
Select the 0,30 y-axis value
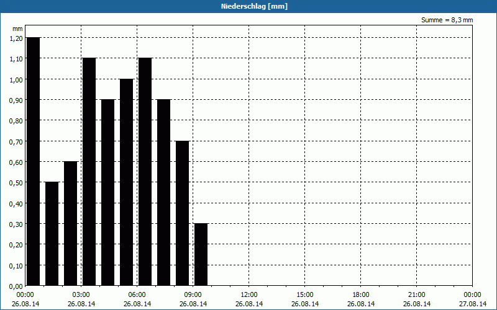(16, 224)
